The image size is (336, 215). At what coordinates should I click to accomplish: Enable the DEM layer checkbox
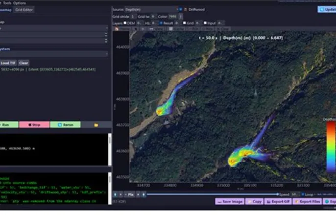point(125,23)
